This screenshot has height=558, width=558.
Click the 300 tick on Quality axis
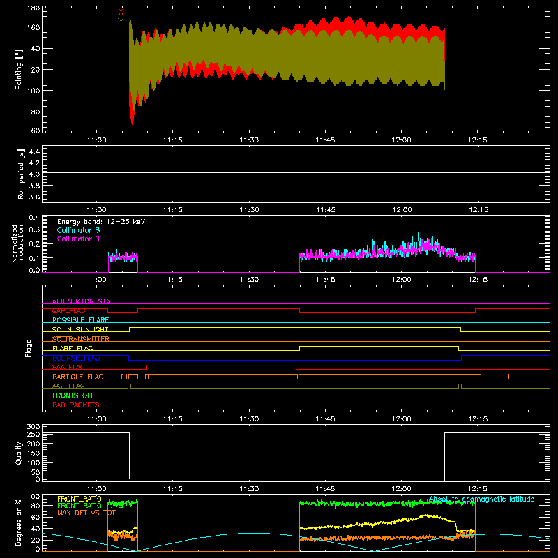click(33, 427)
